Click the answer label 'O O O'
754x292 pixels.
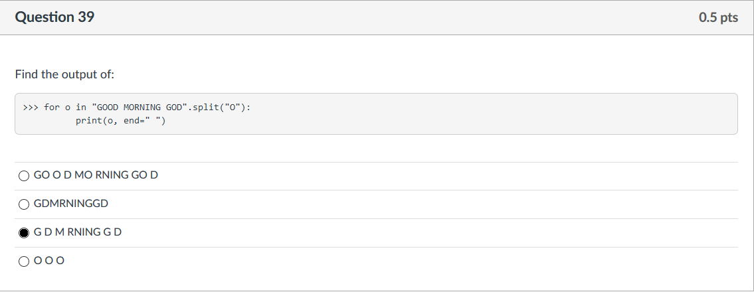coord(49,261)
